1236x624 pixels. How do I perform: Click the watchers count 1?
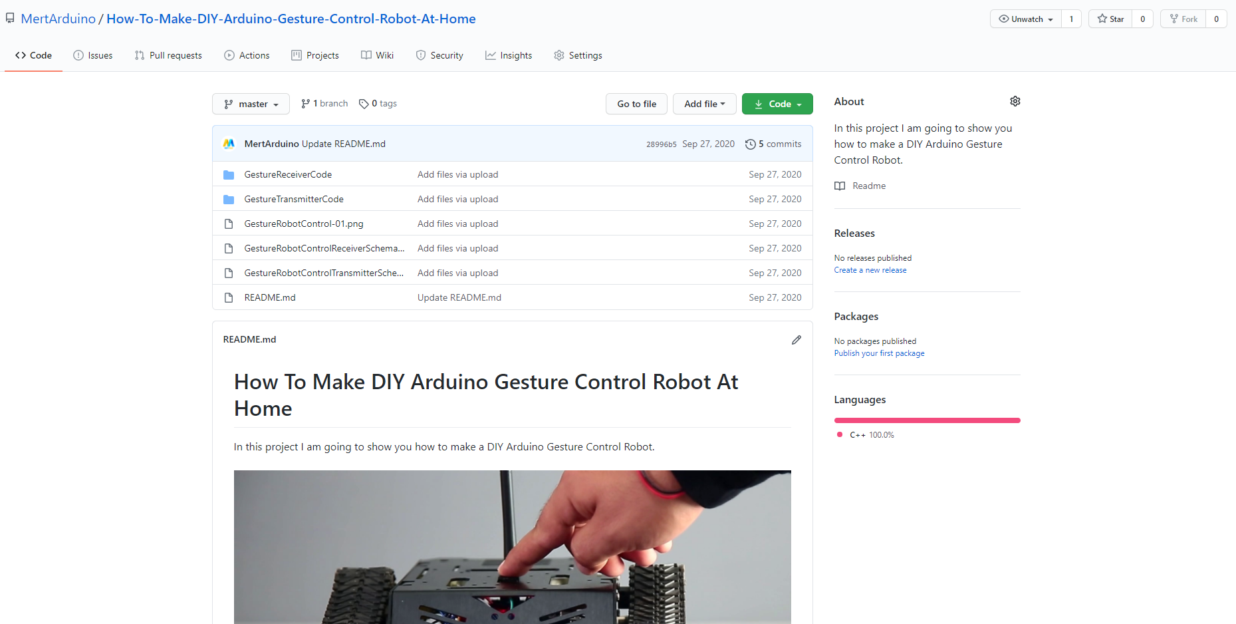1071,19
